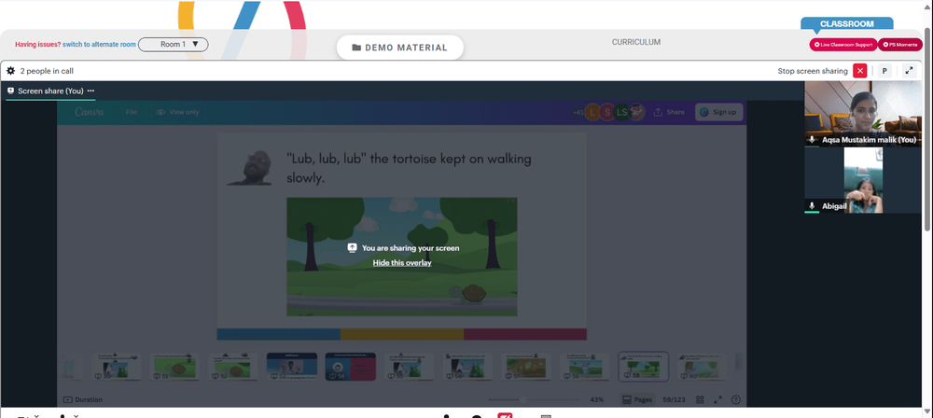Click the slide video of trees
933x418 pixels.
[x=401, y=257]
